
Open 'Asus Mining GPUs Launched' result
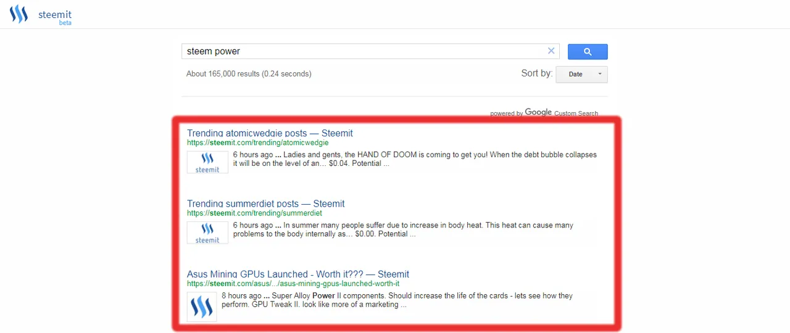298,274
